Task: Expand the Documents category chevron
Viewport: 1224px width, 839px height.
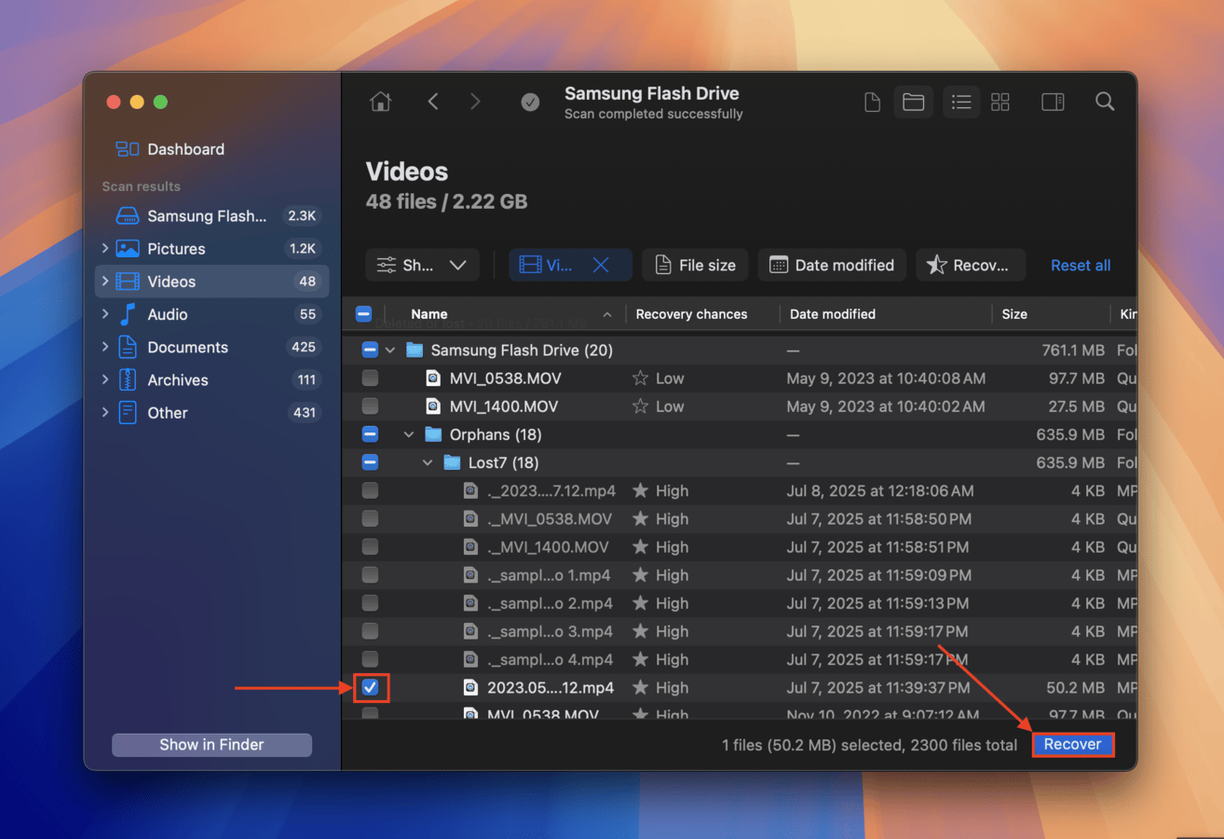Action: (105, 347)
